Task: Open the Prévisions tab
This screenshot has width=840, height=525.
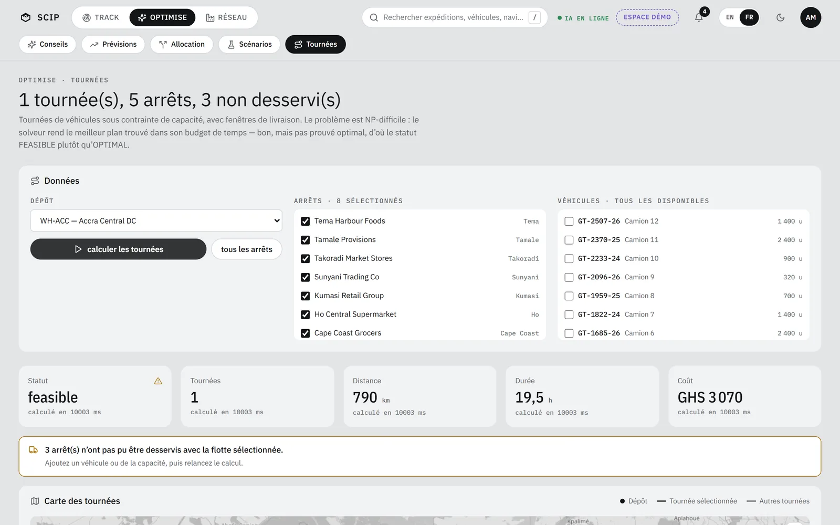Action: point(113,44)
